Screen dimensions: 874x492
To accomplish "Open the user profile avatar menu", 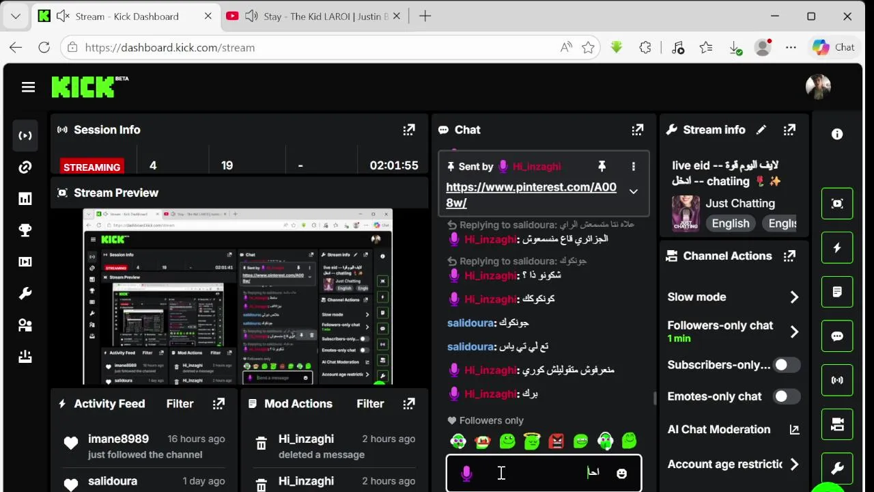I will click(x=818, y=87).
